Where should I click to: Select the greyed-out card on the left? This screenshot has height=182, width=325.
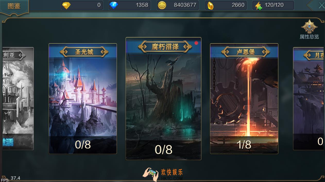(x=18, y=99)
